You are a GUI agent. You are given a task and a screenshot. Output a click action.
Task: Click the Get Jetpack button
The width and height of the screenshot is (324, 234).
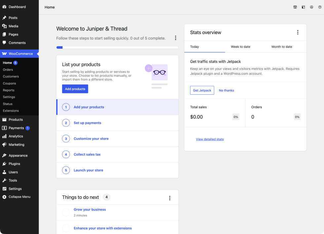point(202,90)
